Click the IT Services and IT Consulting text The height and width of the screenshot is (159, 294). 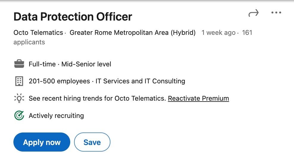pos(140,81)
